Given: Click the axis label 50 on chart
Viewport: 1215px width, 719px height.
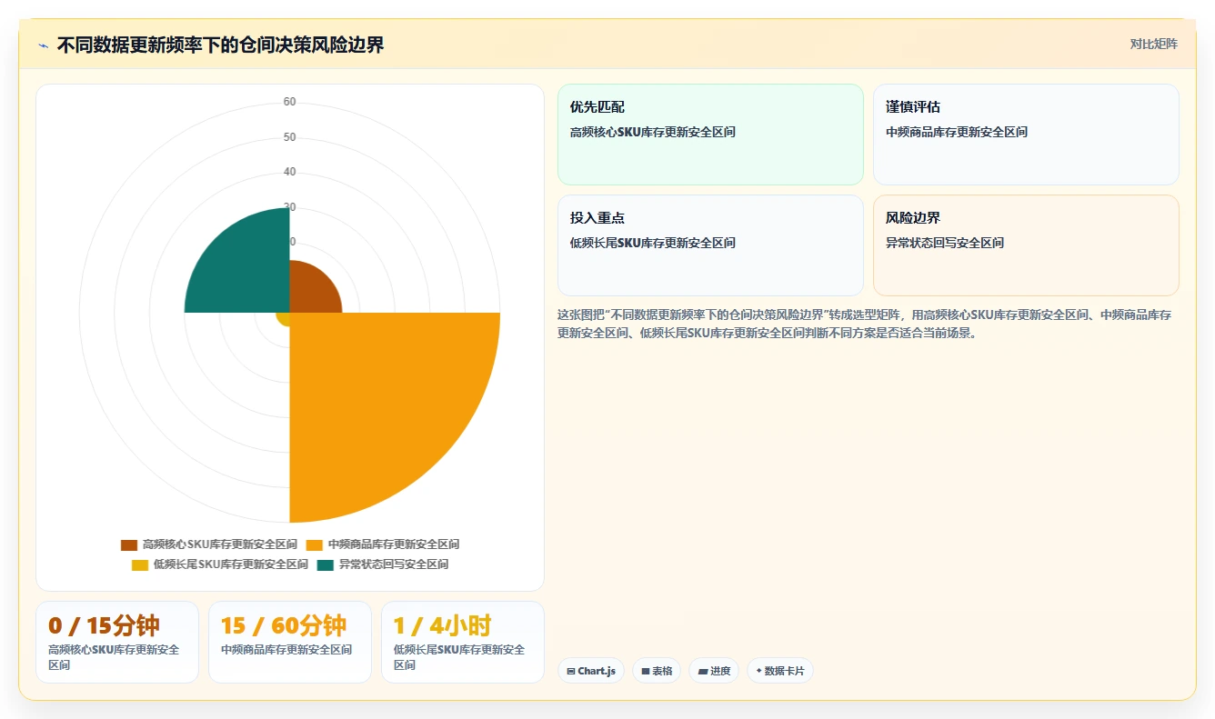Looking at the screenshot, I should pos(289,137).
